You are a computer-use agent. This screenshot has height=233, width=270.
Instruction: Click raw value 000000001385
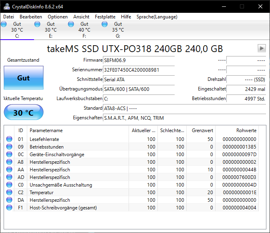[x=239, y=147]
